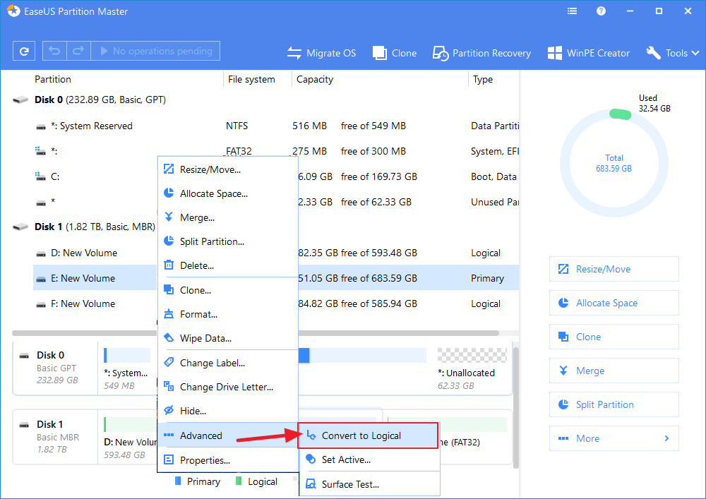The image size is (706, 499).
Task: Select Hide... from context menu
Action: tap(228, 411)
